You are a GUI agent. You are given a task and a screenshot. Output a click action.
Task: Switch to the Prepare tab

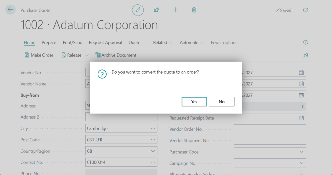click(49, 43)
